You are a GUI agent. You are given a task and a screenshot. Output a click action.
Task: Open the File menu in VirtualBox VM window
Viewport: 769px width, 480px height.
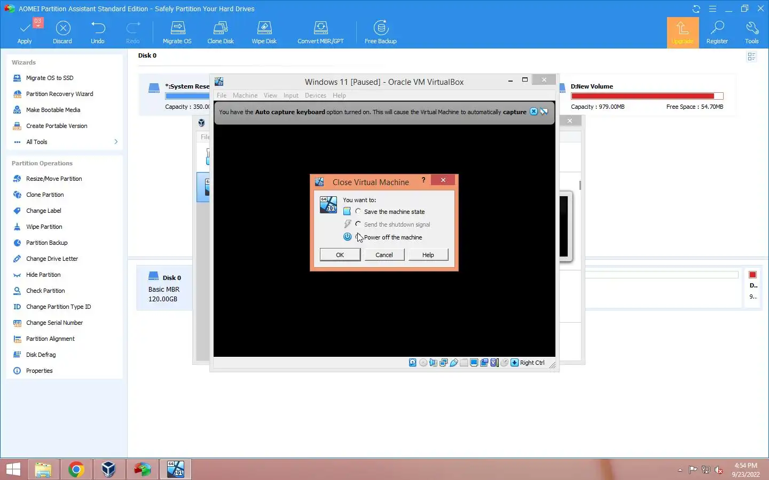coord(222,95)
